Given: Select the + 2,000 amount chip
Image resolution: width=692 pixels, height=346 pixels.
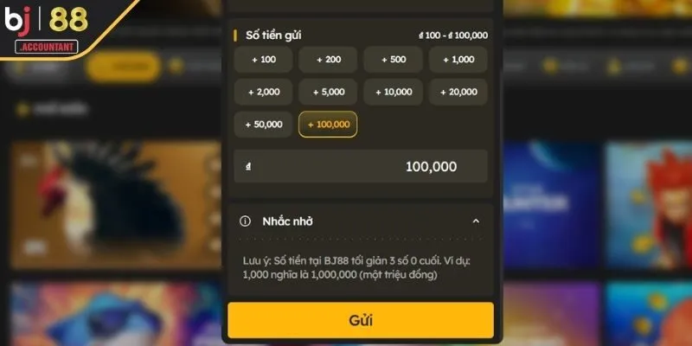Looking at the screenshot, I should 264,92.
